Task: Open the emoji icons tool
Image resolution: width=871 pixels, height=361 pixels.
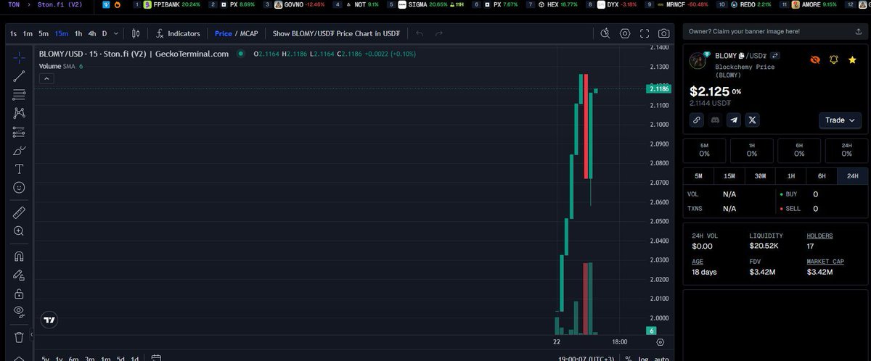Action: point(19,187)
